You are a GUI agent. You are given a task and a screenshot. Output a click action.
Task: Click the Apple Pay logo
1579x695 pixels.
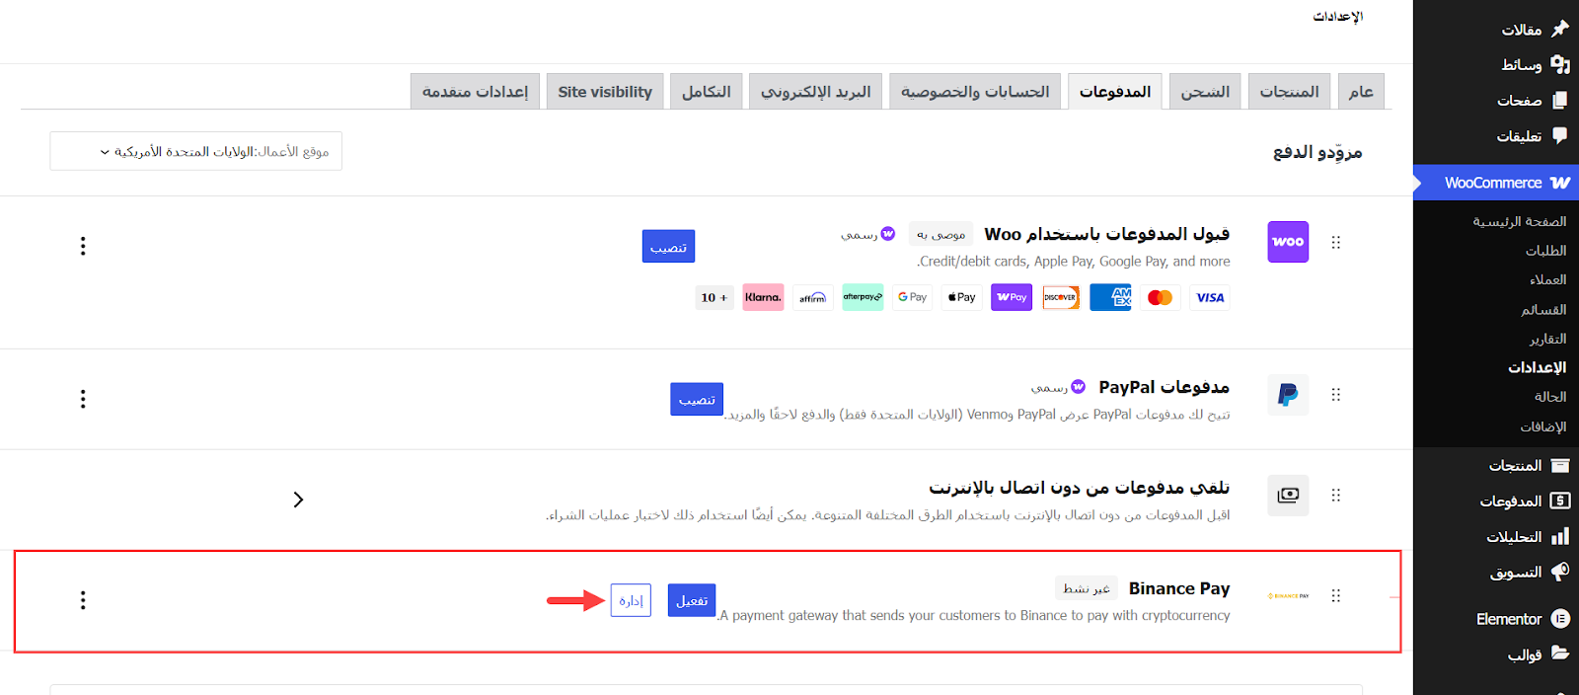(961, 297)
